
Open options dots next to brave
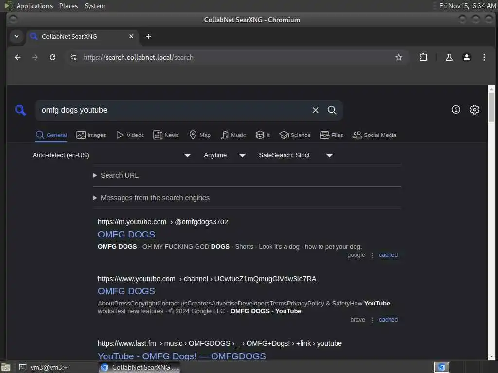point(372,320)
